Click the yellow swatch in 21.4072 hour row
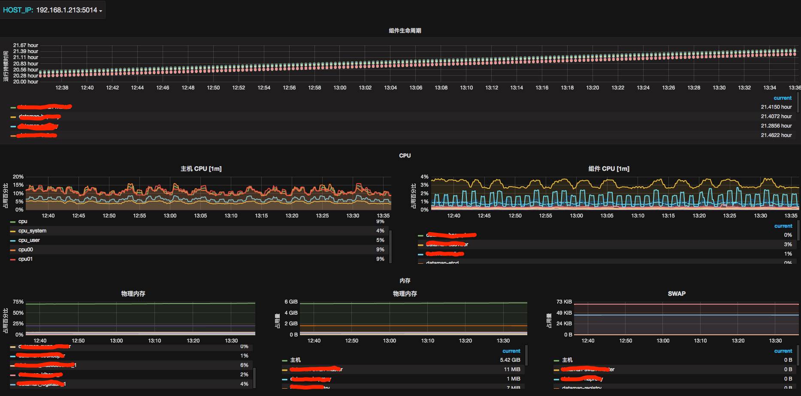This screenshot has width=801, height=396. tap(13, 117)
